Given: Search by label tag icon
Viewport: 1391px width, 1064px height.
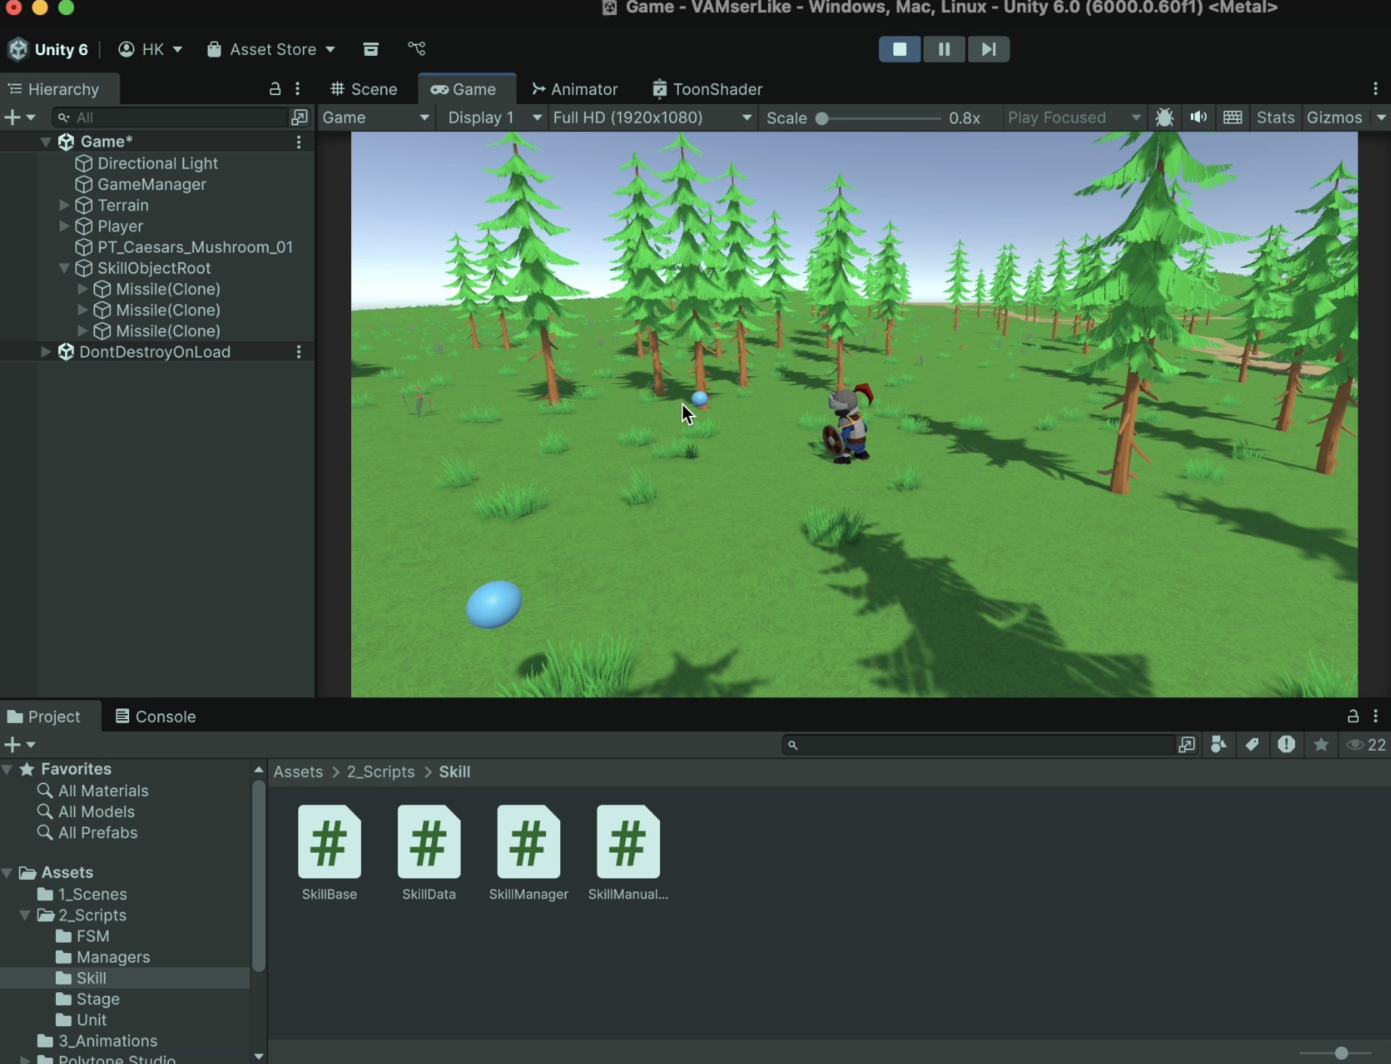Looking at the screenshot, I should [1252, 745].
